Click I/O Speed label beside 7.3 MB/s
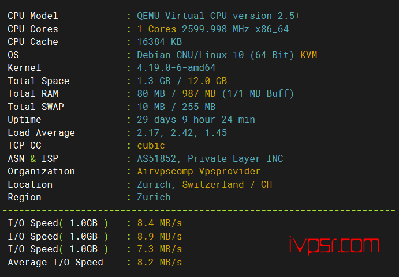Viewport: 399px width, 277px height. click(58, 249)
